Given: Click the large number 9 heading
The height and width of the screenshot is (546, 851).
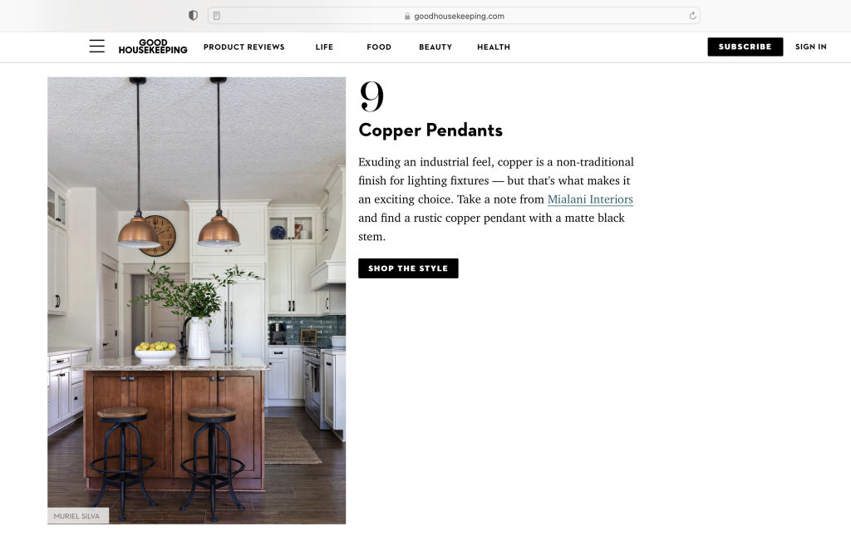Looking at the screenshot, I should click(371, 96).
